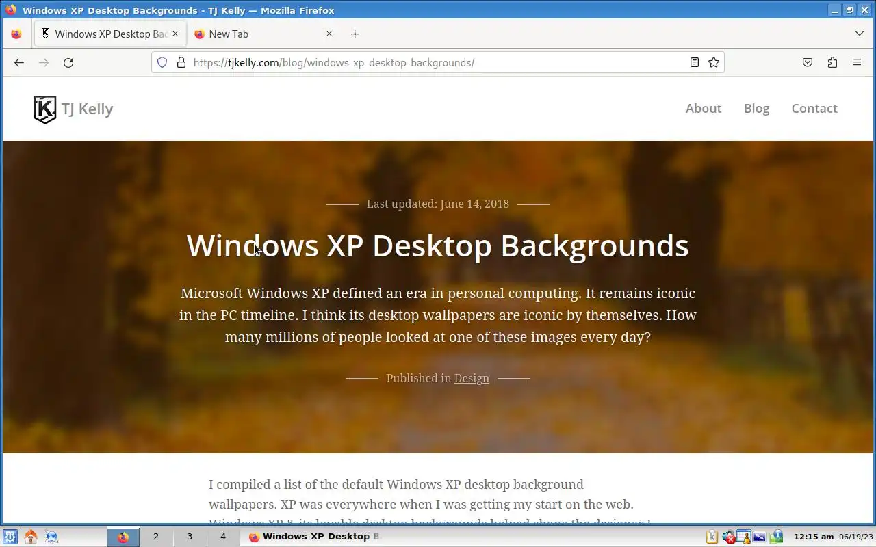Click the Firefox title bar icon

pos(10,10)
